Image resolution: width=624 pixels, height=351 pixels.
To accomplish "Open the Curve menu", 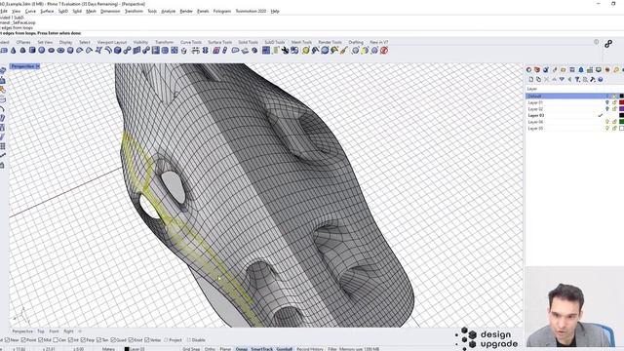I will pos(30,11).
